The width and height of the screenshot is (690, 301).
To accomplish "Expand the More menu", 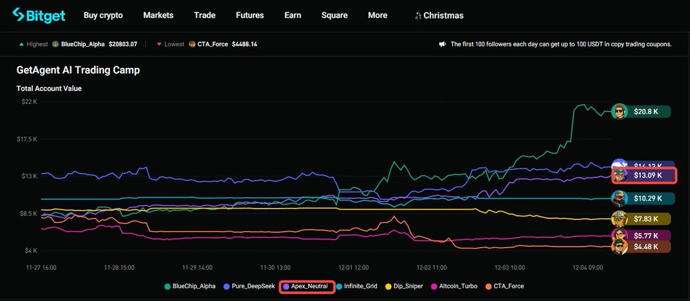I will coord(378,16).
